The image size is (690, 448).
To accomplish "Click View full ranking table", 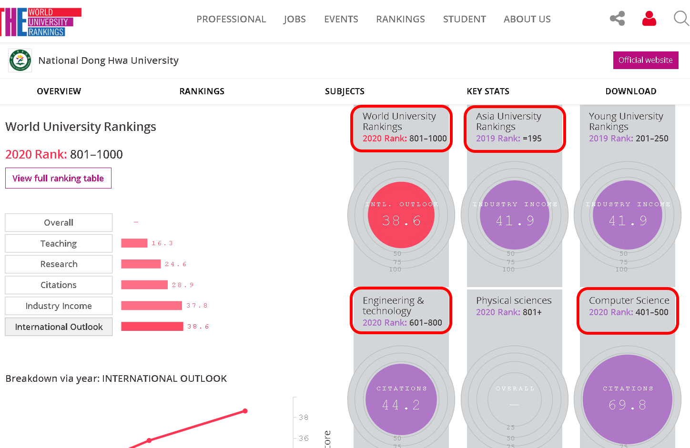I will pyautogui.click(x=58, y=178).
